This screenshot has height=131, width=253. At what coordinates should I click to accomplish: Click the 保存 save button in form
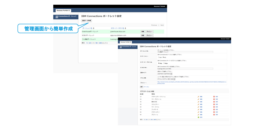tap(141, 87)
